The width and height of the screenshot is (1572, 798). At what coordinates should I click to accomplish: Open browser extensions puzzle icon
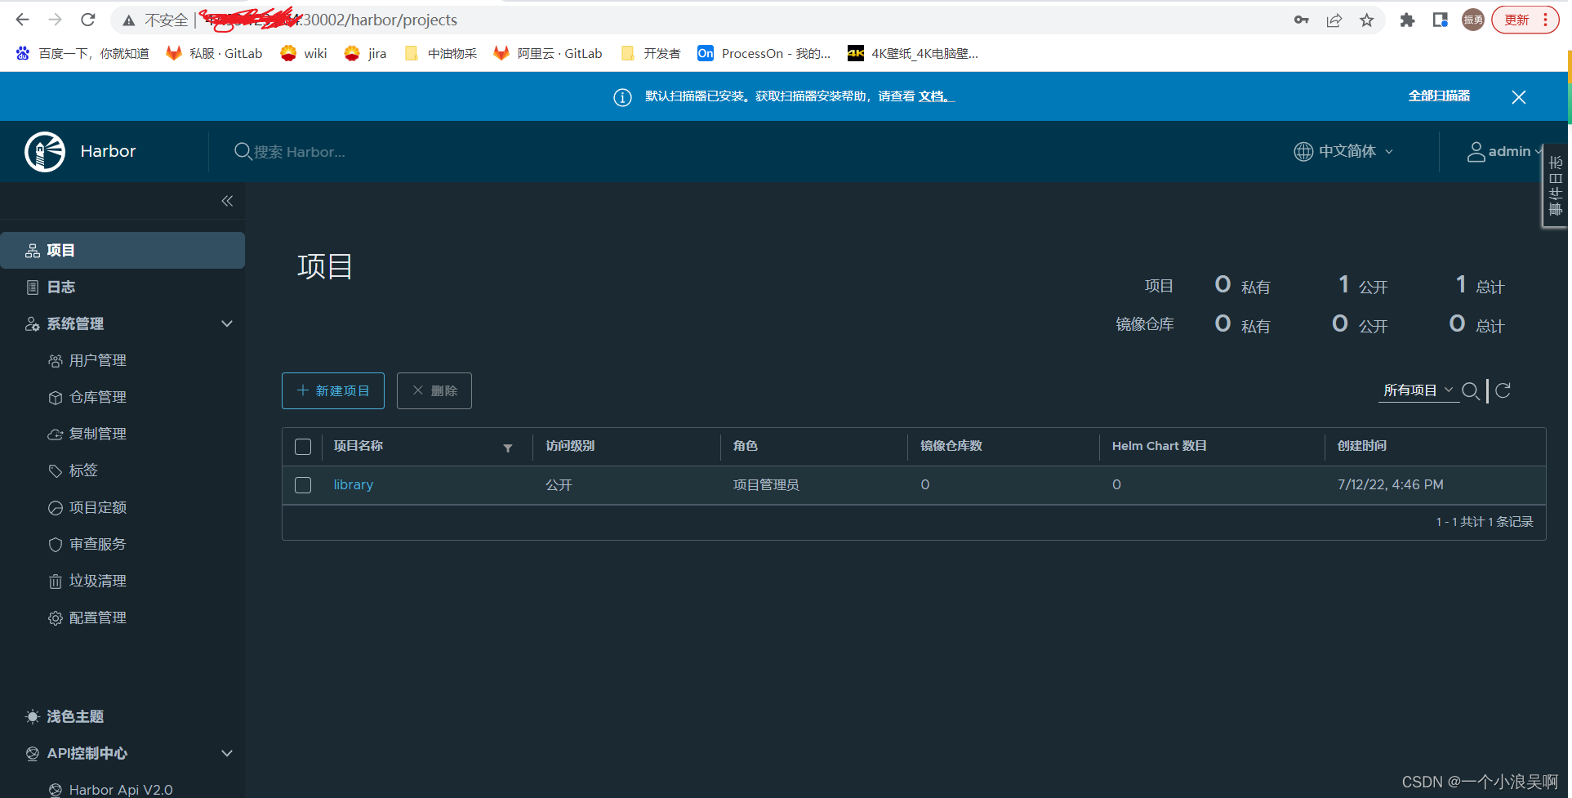tap(1407, 20)
